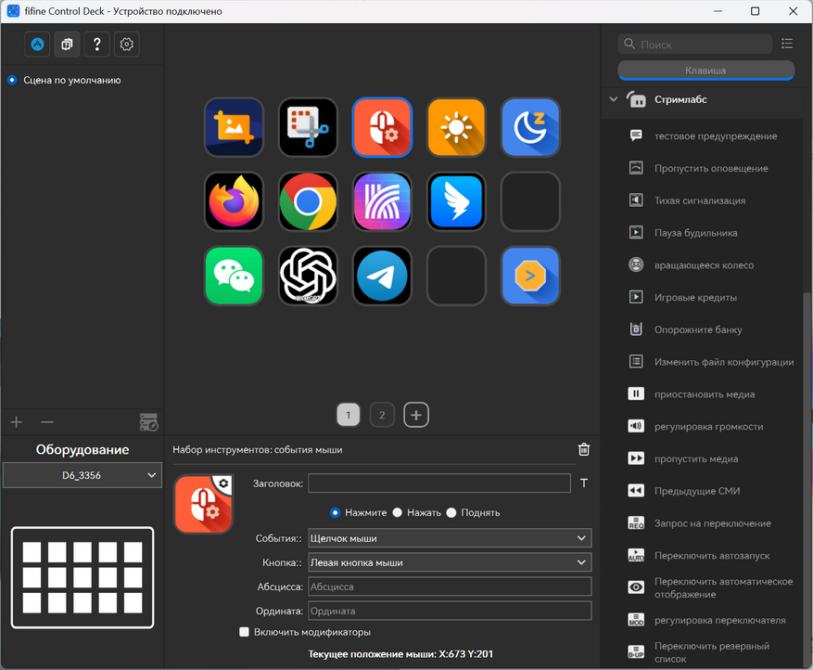Enable 'Включить модификаторы' checkbox

tap(245, 632)
